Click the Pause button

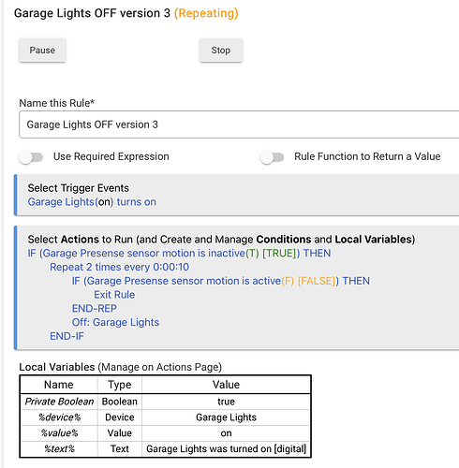(42, 51)
